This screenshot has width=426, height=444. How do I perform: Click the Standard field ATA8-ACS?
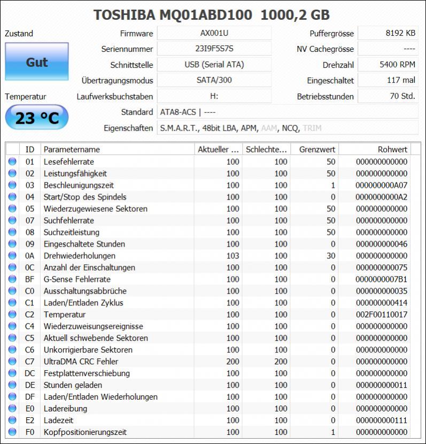pyautogui.click(x=288, y=112)
